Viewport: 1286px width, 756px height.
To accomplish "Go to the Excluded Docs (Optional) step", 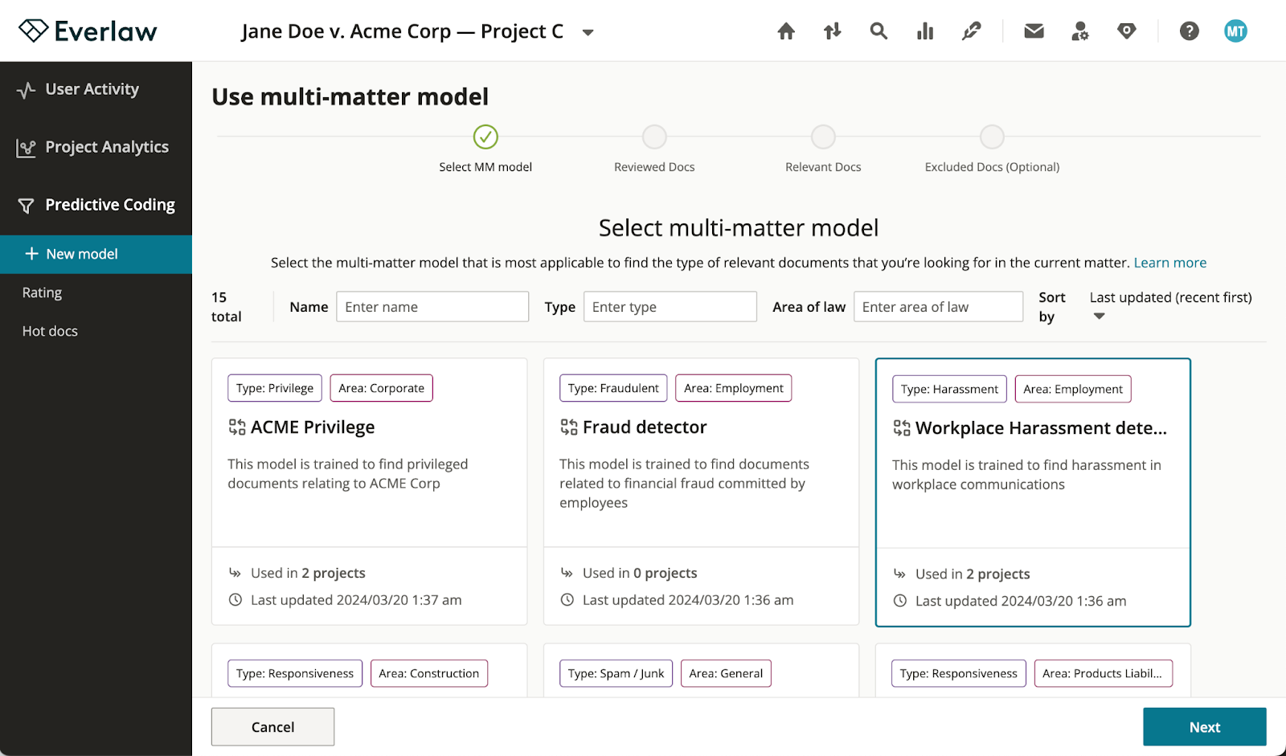I will tap(992, 149).
